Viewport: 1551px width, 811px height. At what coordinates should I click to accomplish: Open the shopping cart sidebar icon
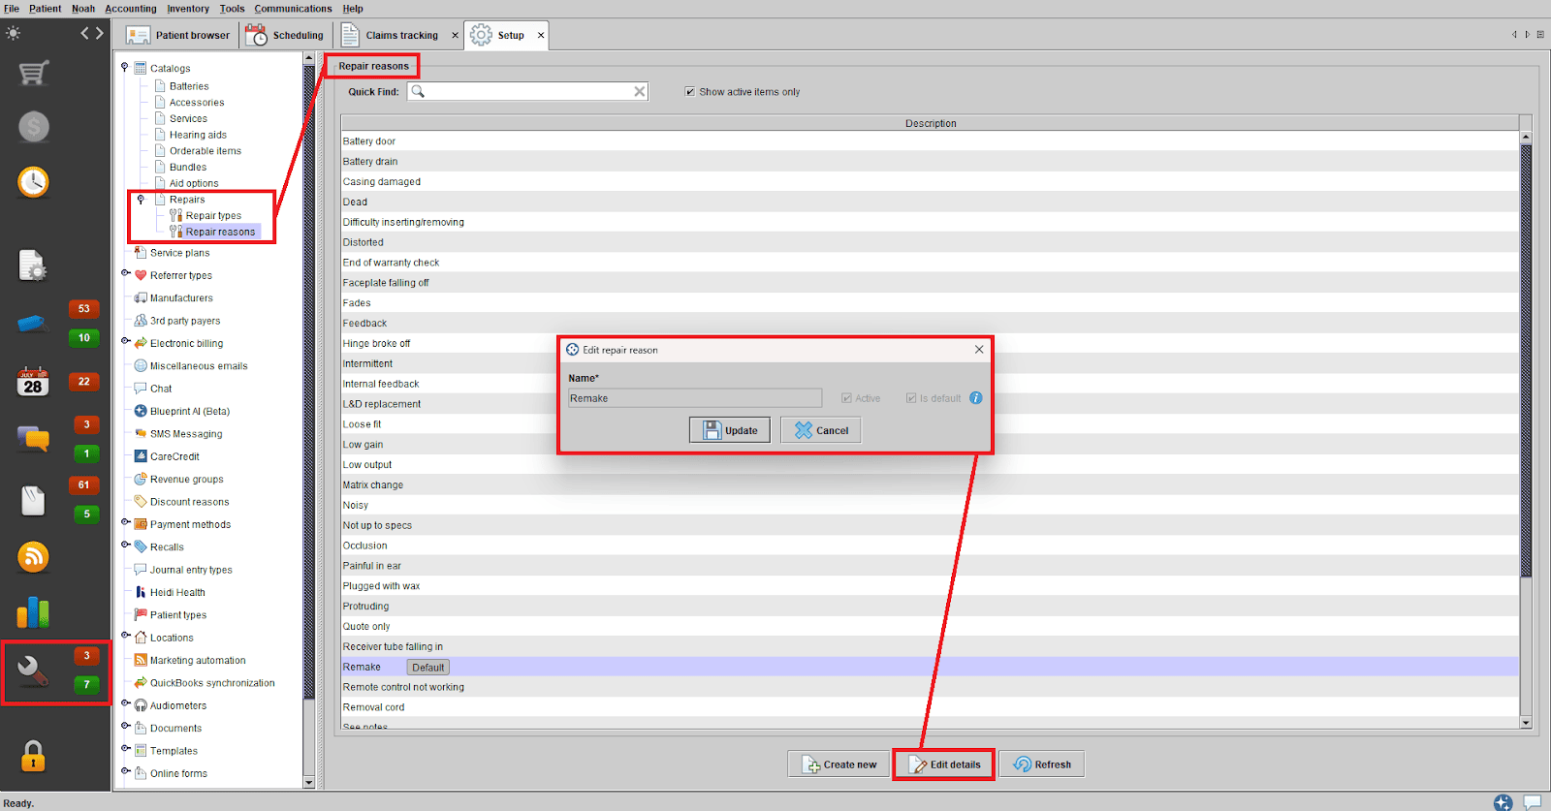(34, 73)
